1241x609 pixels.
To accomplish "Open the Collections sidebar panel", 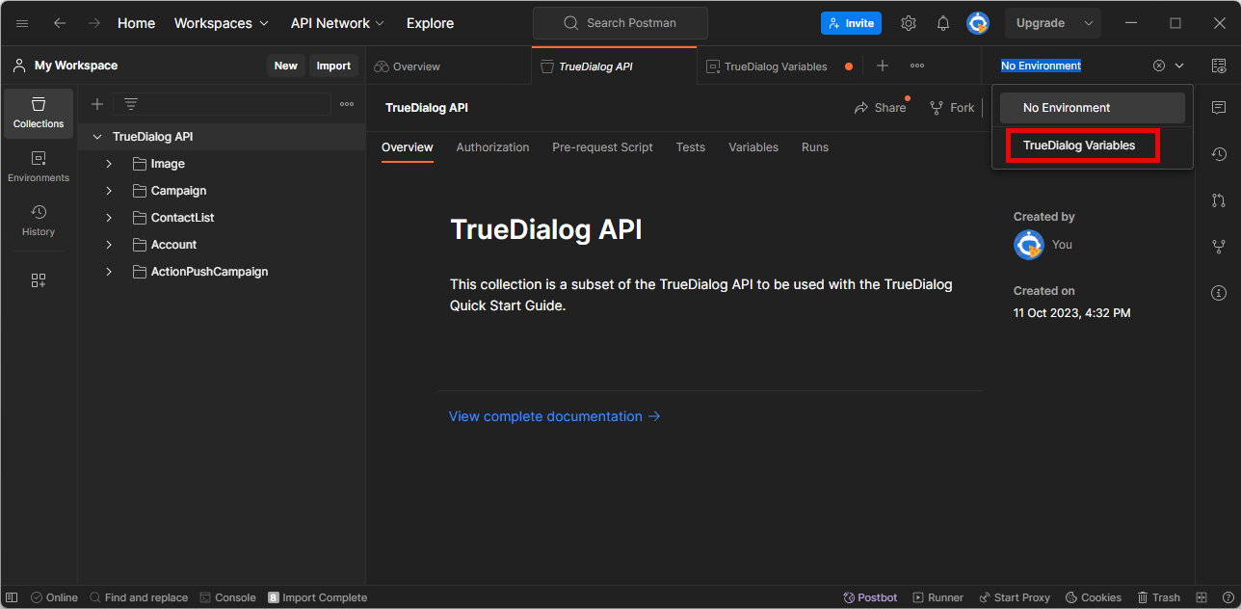I will (x=39, y=113).
